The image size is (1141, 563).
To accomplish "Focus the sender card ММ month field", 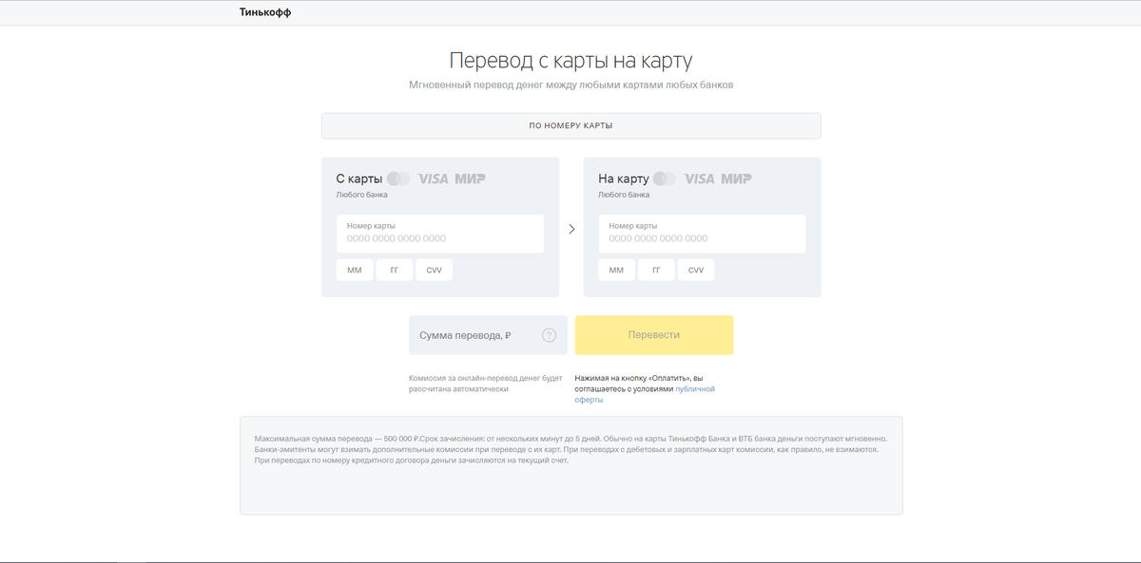I will 355,271.
